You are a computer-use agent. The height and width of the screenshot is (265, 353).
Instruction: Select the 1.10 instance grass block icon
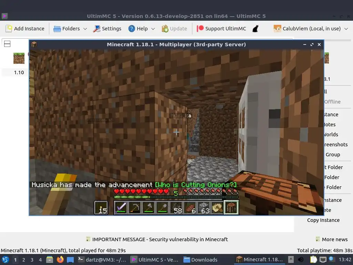[x=19, y=58]
